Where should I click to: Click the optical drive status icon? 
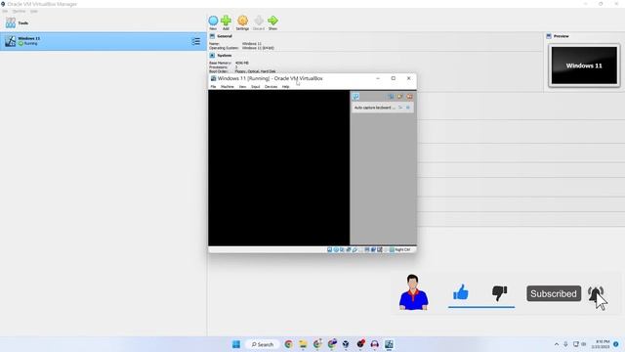click(336, 249)
